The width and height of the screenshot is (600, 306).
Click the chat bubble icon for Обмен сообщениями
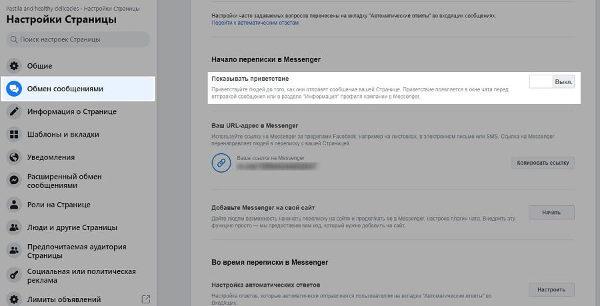click(14, 89)
